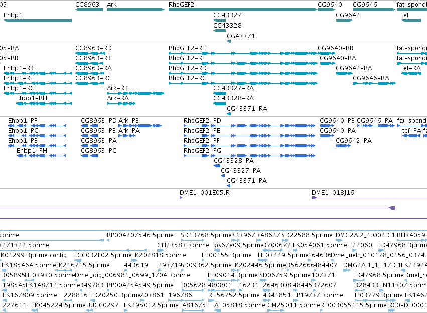
Task: Select the EP00155.3prime EST
Action: point(203,260)
